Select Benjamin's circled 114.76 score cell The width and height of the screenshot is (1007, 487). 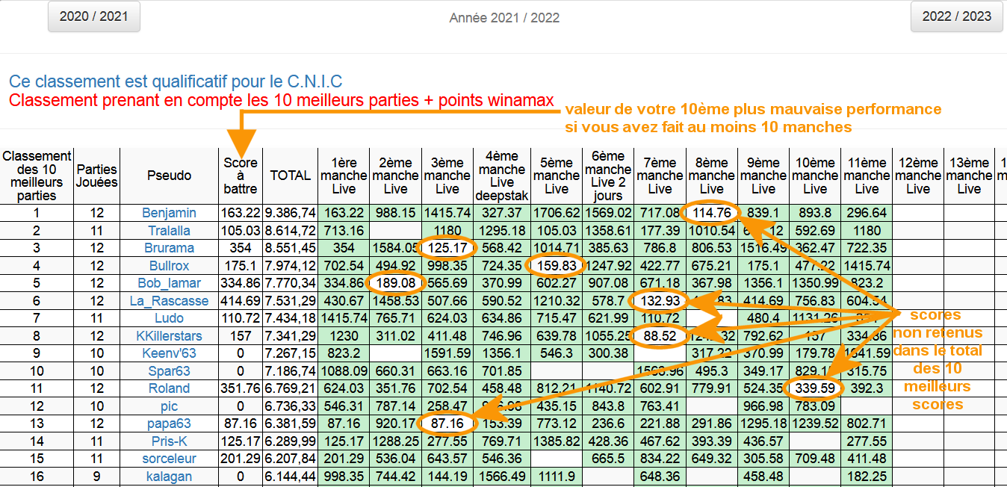tap(711, 213)
